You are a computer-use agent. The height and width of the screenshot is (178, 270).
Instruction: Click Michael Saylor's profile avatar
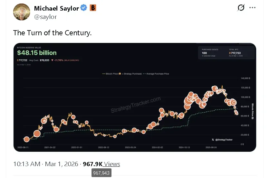point(22,12)
